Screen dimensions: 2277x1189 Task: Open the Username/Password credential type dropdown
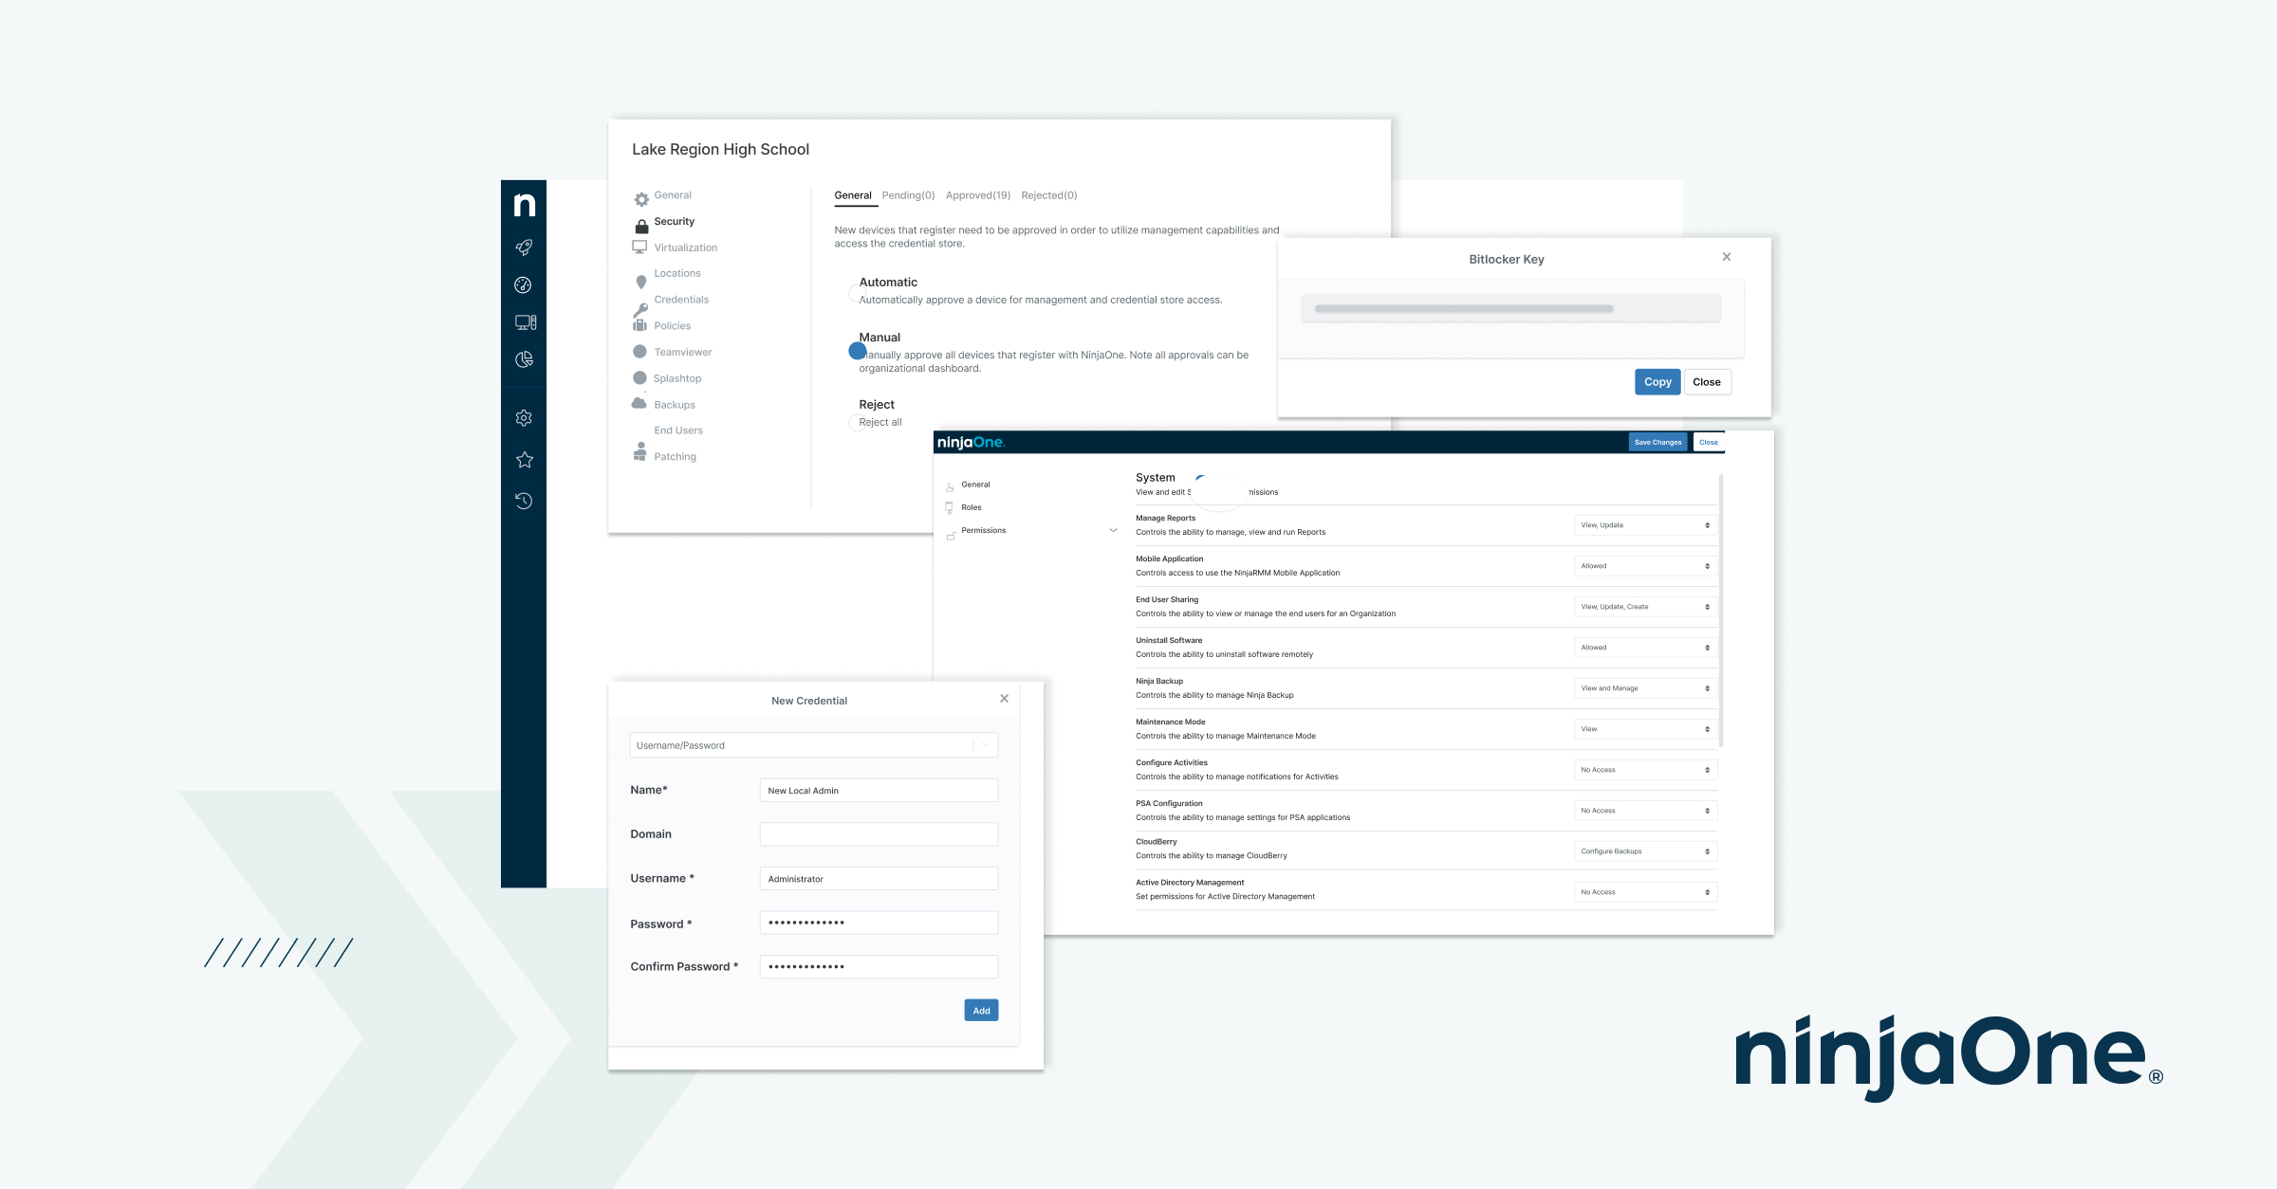tap(814, 745)
